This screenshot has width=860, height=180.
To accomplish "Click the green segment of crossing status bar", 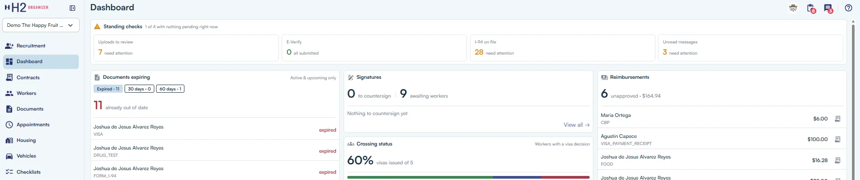I will [x=420, y=177].
